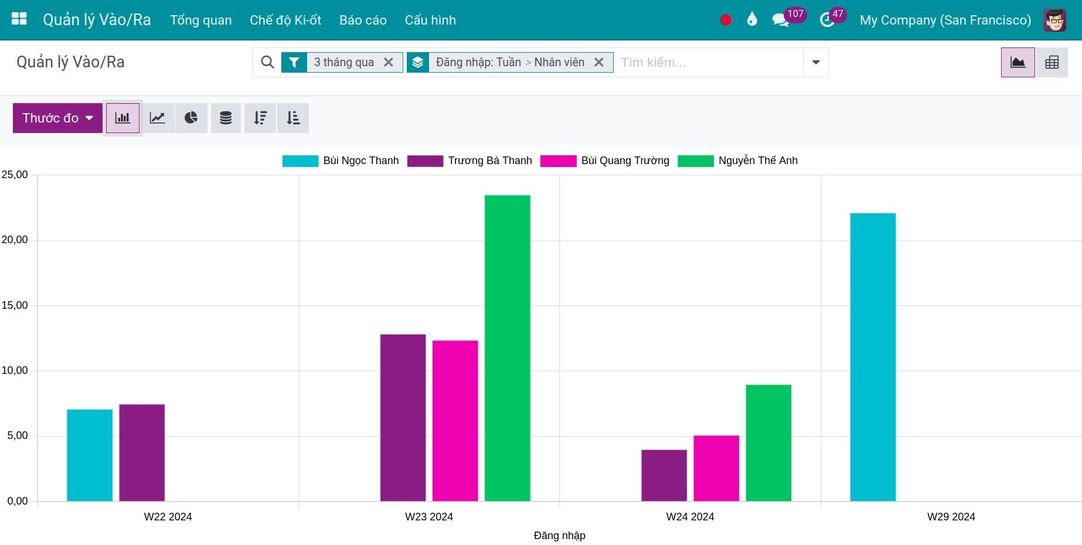Open the Báo cáo menu
The width and height of the screenshot is (1082, 545).
coord(363,20)
